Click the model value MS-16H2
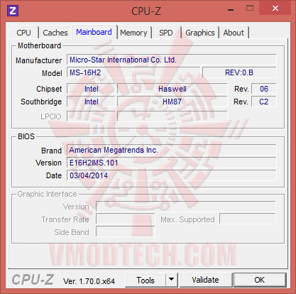296x294 pixels. point(133,72)
